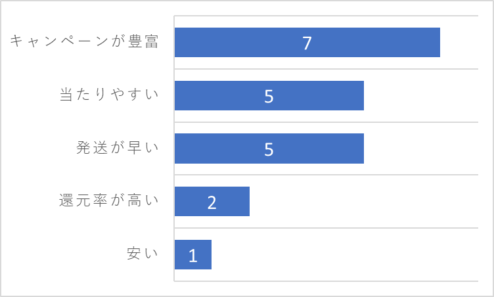Screen dimensions: 494x297
Task: Click data label 5 on 発送が早い bar
Action: (x=269, y=149)
